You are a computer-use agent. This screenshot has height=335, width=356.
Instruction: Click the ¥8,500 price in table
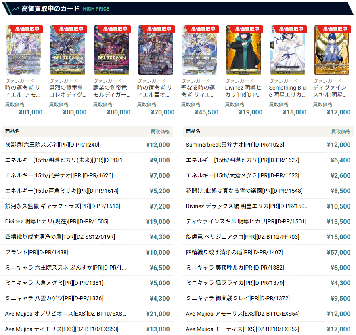(x=341, y=191)
